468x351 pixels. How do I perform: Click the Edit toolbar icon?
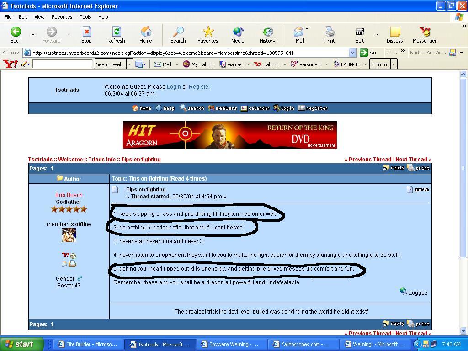coord(360,35)
